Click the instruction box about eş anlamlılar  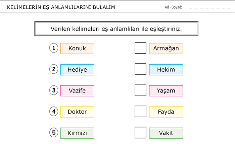pyautogui.click(x=116, y=29)
